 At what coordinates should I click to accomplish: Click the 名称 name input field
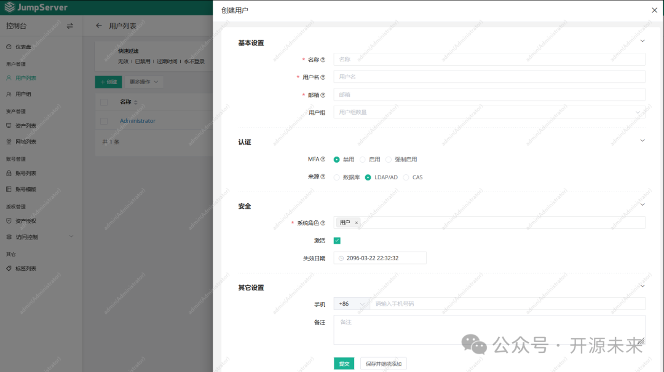click(490, 59)
